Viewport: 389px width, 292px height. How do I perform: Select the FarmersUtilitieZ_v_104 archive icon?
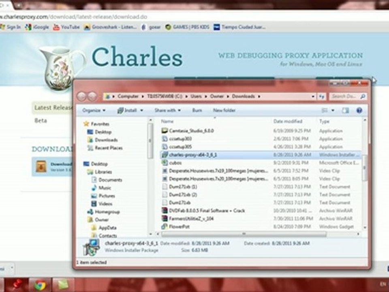[x=165, y=219]
